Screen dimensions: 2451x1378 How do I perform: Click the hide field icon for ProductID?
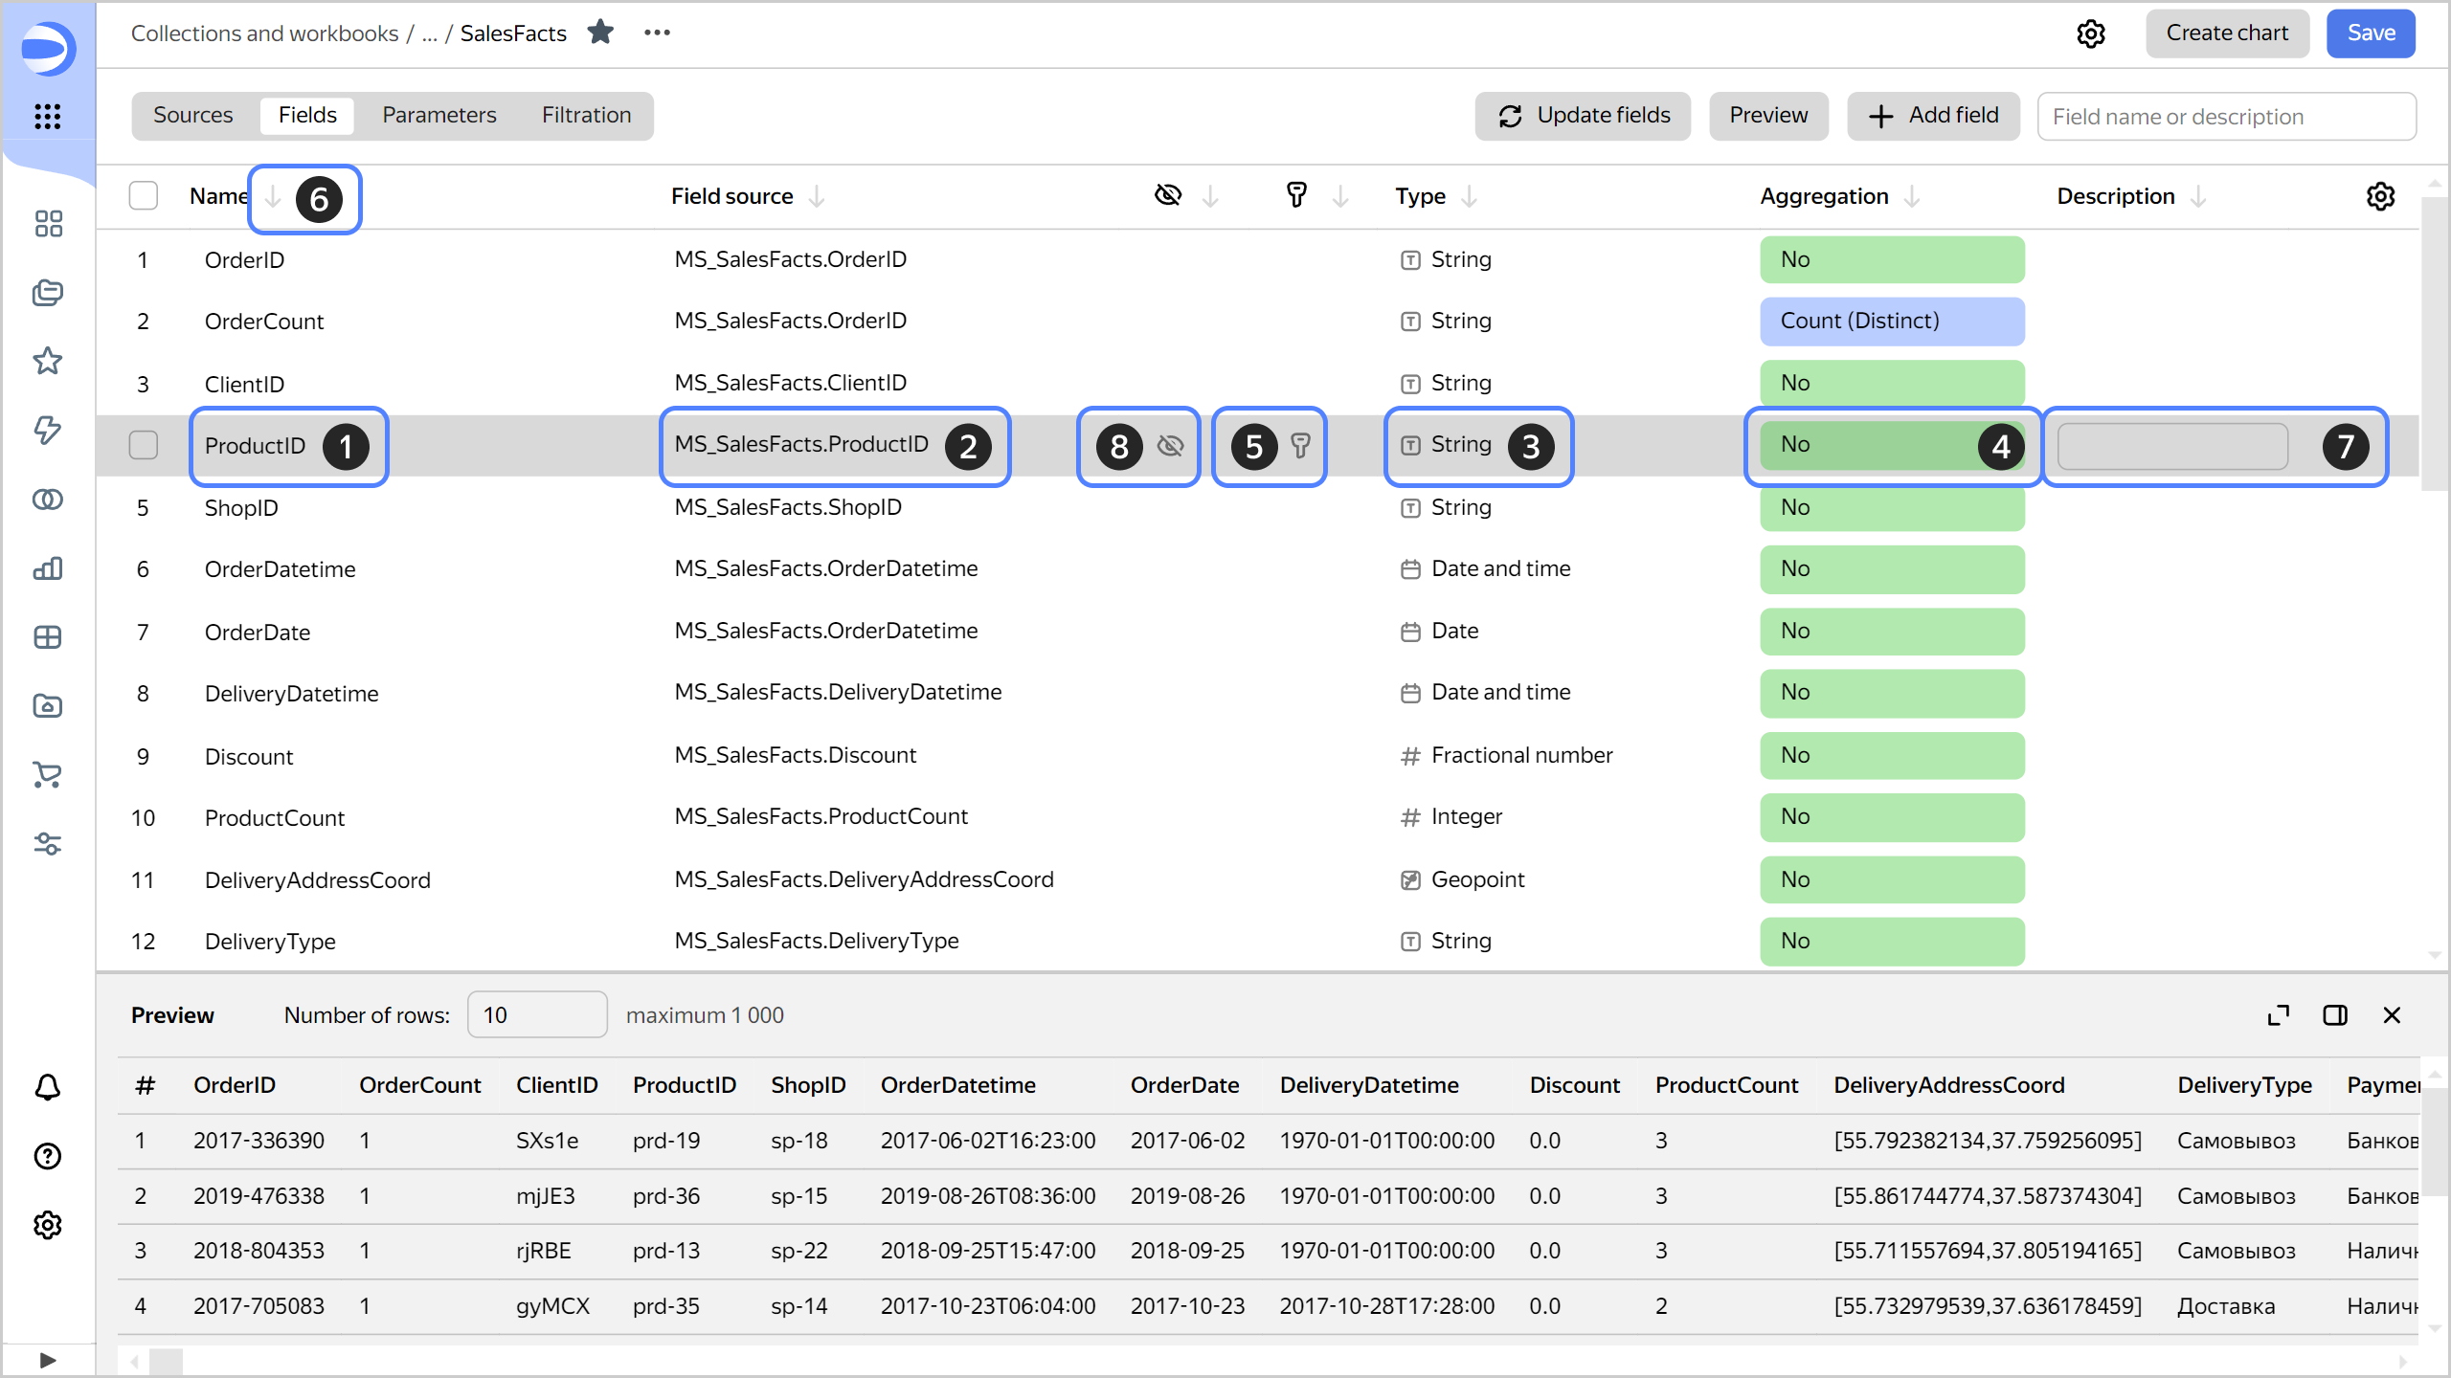click(1173, 444)
